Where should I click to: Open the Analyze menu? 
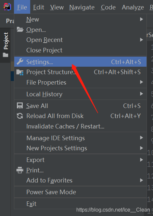click(x=133, y=7)
